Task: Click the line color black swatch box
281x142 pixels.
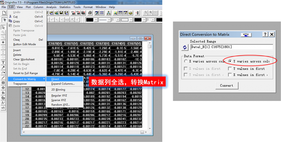Action: coord(90,20)
